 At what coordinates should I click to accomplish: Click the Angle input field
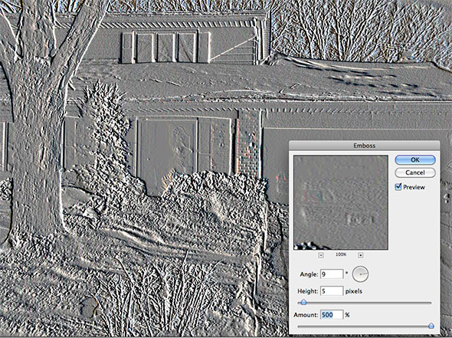pos(332,274)
